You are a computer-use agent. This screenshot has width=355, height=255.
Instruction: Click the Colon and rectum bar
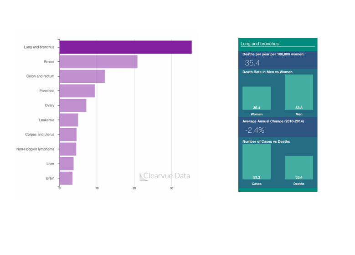[82, 76]
